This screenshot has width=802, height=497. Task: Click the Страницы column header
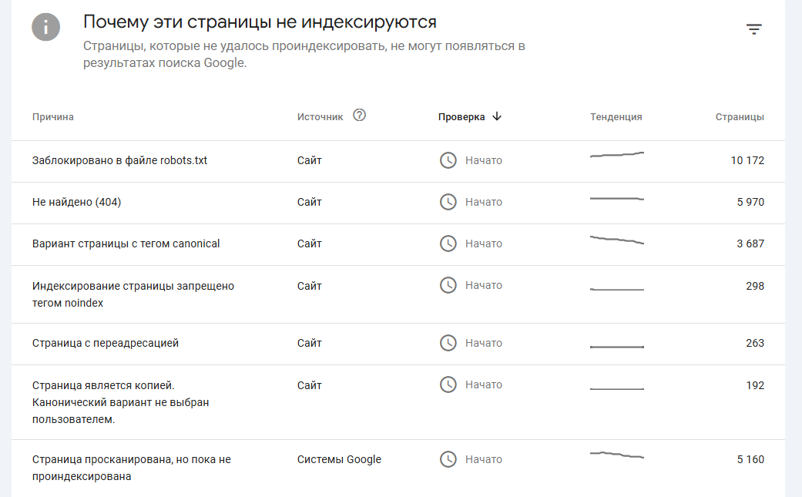click(740, 117)
